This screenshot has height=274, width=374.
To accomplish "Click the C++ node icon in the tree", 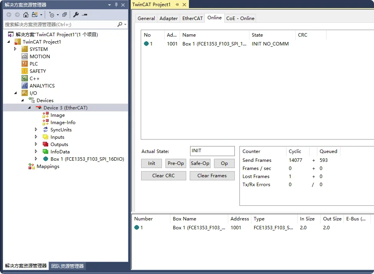I will tap(25, 79).
